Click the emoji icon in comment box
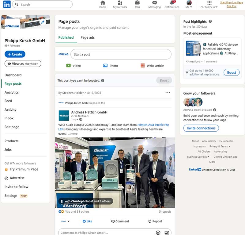245x235 pixels. [158, 233]
